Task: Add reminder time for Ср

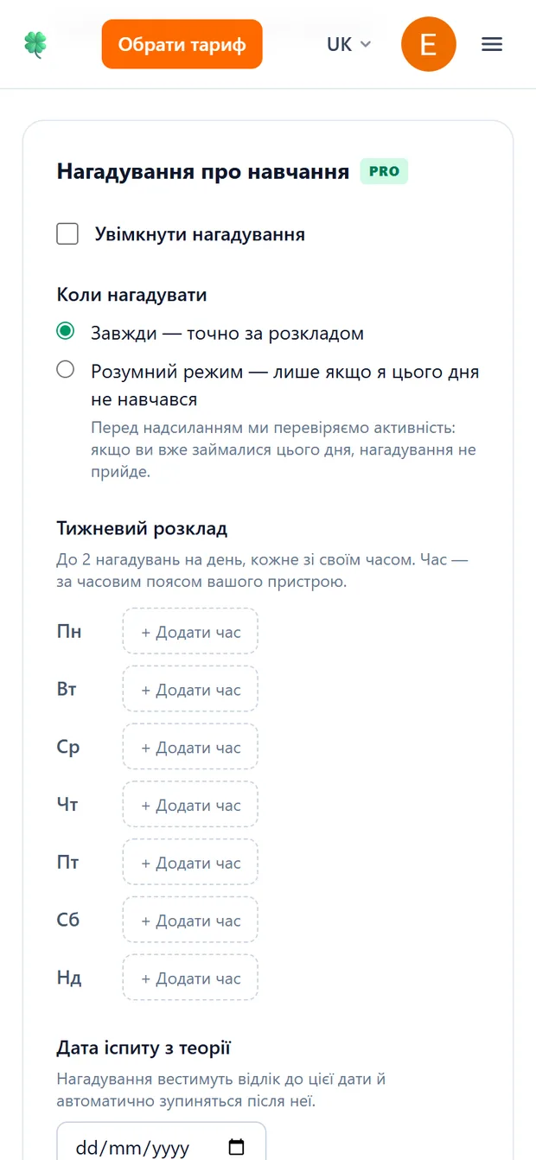Action: (190, 747)
